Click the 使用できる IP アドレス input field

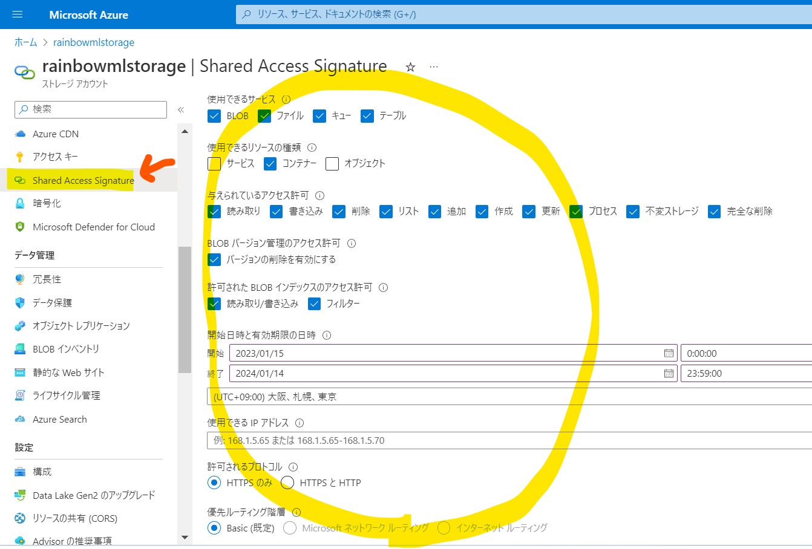click(x=509, y=440)
